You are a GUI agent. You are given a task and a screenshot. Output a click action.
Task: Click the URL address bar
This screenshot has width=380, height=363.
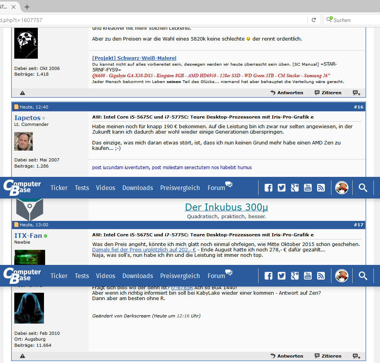(153, 20)
